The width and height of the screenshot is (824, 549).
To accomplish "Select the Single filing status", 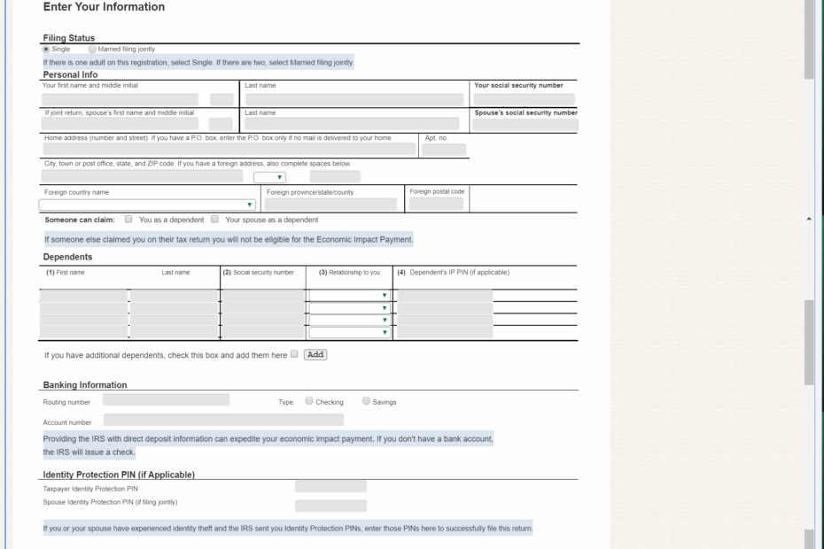I will [45, 50].
